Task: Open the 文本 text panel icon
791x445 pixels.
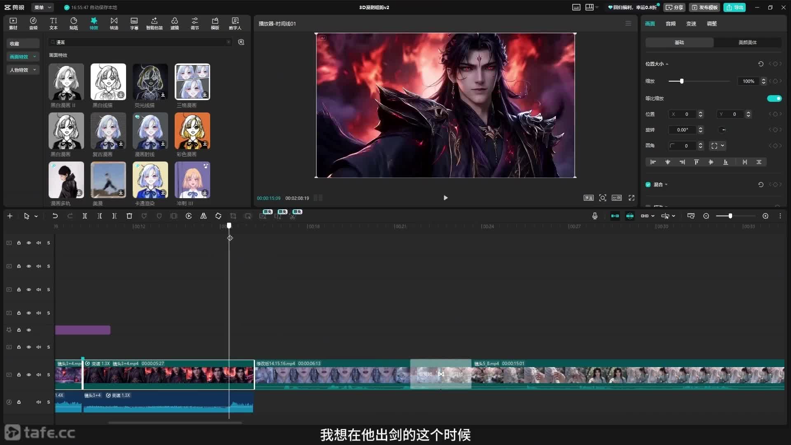Action: (54, 23)
